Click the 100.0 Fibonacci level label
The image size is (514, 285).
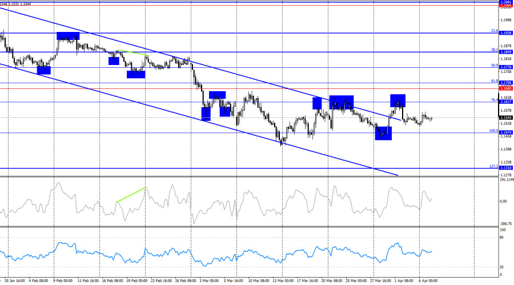493,131
